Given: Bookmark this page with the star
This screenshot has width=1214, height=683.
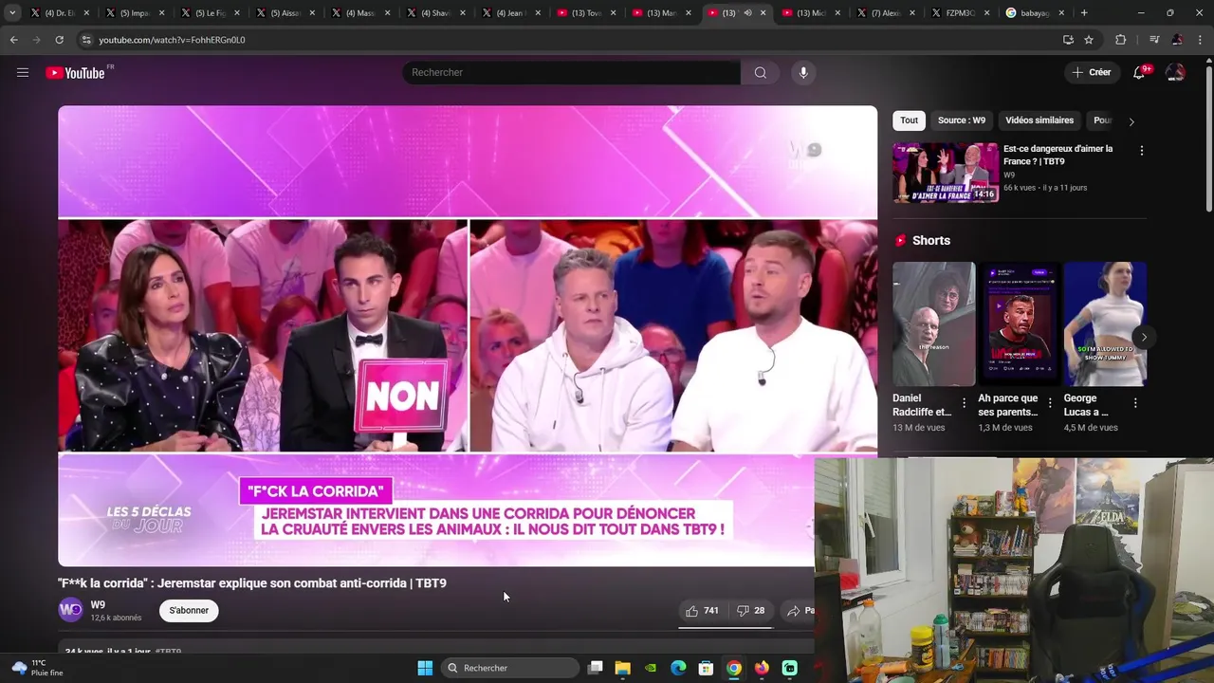Looking at the screenshot, I should click(1089, 40).
